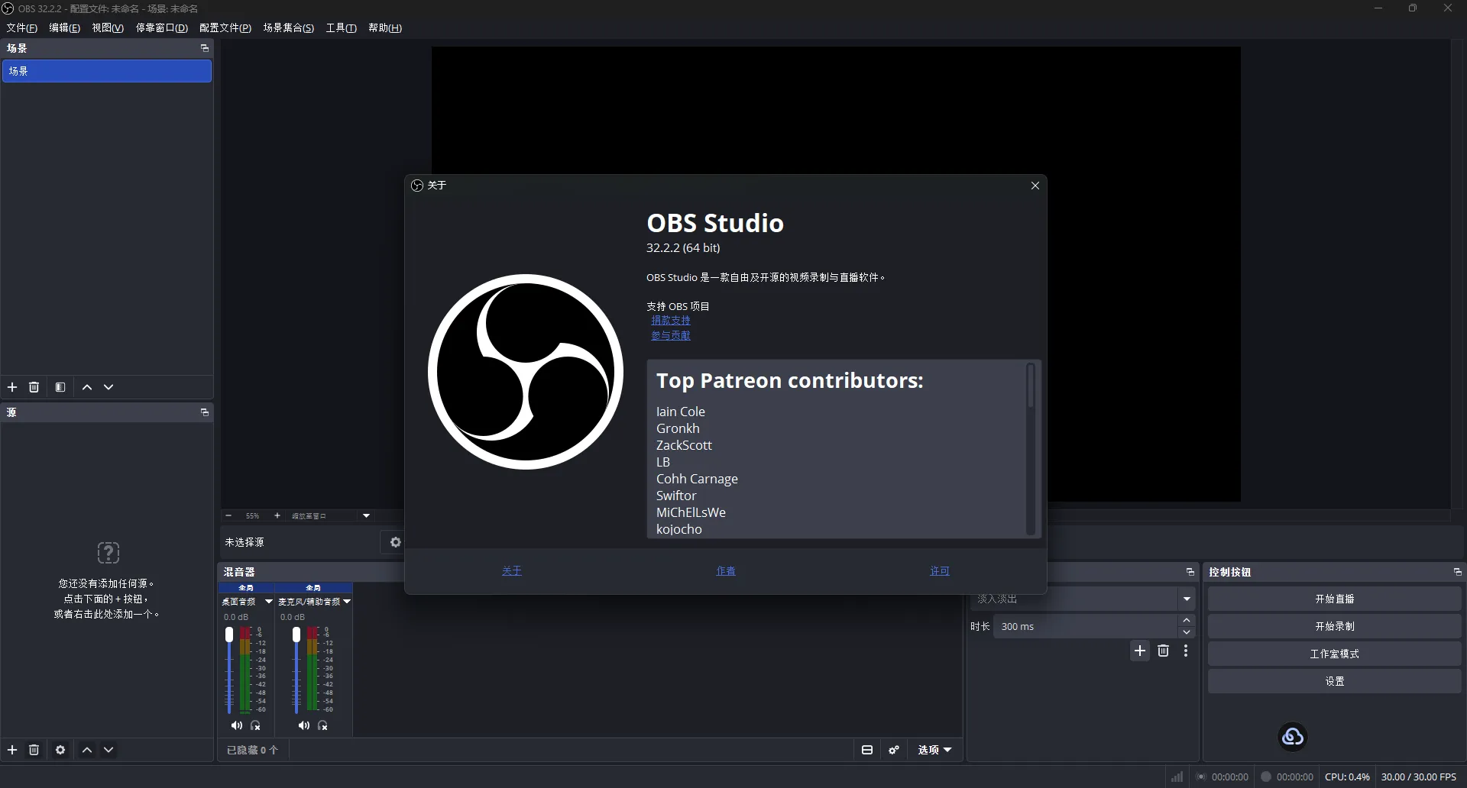Toggle 工作室模式 on
This screenshot has height=788, width=1467.
(1335, 654)
